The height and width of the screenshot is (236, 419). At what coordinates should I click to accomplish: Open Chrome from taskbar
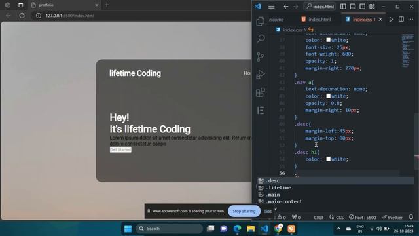[x=278, y=229]
